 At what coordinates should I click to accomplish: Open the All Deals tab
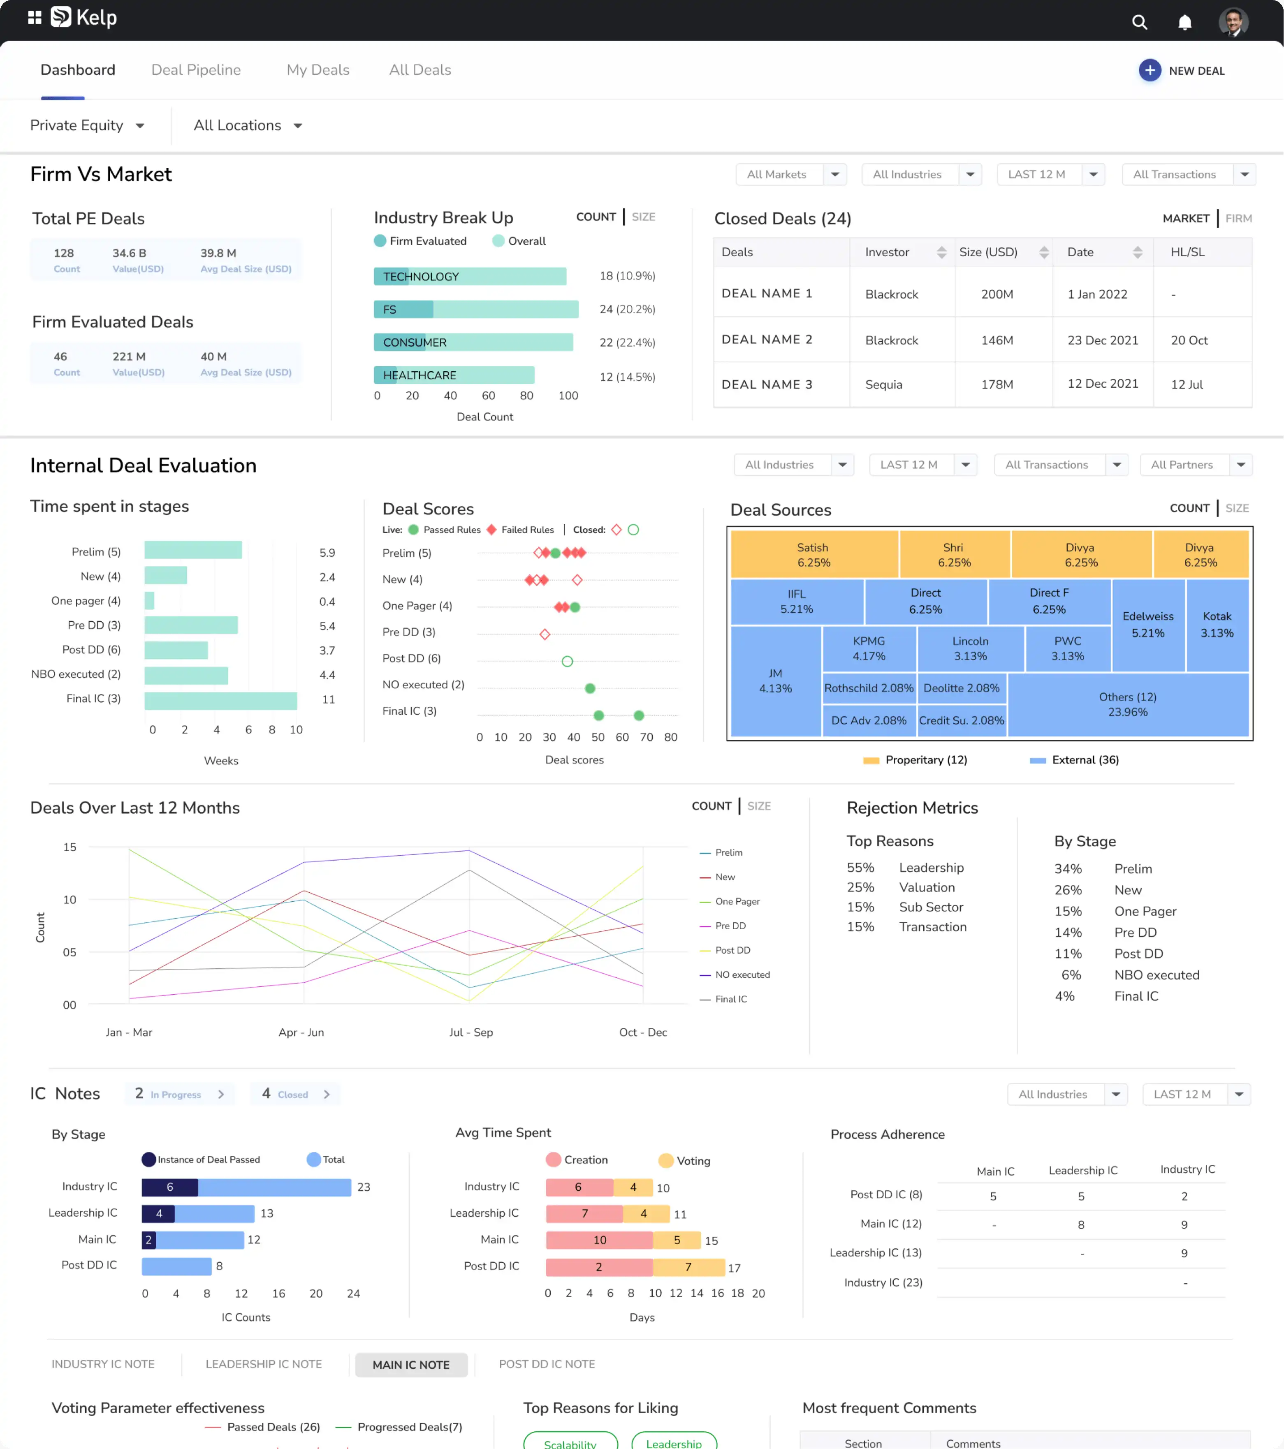coord(420,70)
